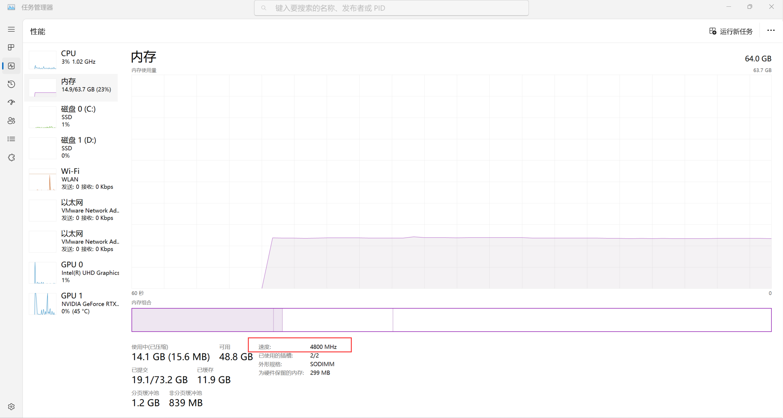Restore down the Task Manager window
The width and height of the screenshot is (783, 418).
point(750,7)
